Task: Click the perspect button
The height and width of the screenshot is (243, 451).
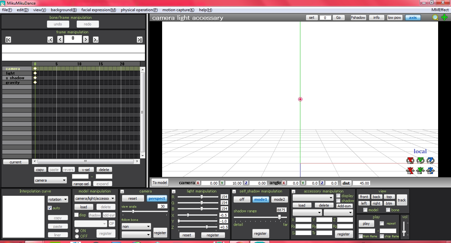Action: 157,198
